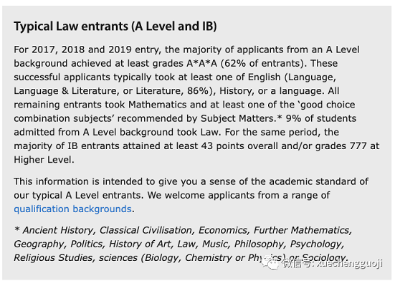Click the Higher Level. text
395x281 pixels.
click(44, 160)
